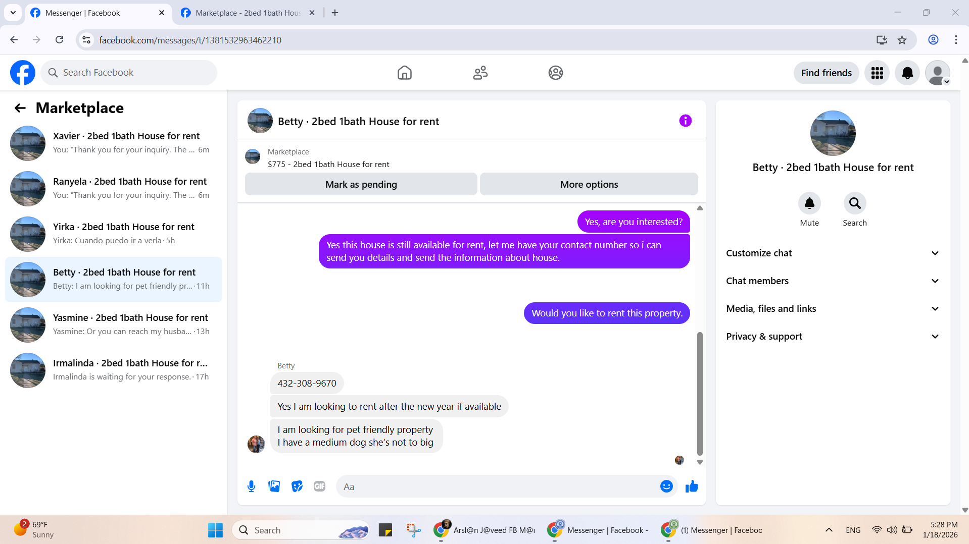Expand the Privacy & support section

click(833, 337)
